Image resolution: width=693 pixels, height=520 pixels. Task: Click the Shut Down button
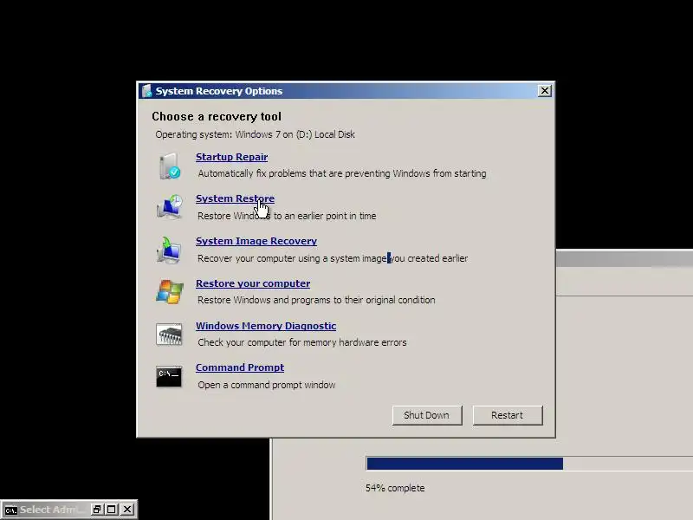pyautogui.click(x=427, y=415)
